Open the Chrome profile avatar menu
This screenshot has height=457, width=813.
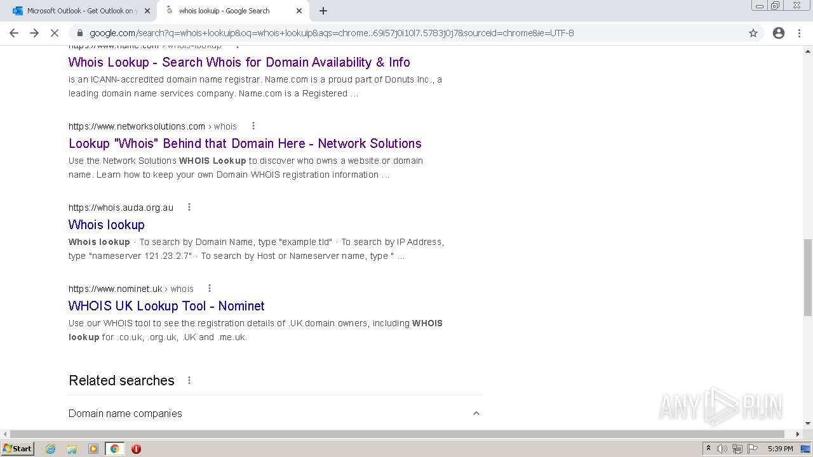(779, 33)
